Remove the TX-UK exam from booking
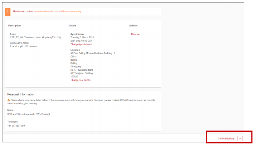This screenshot has width=254, height=146. coord(135,34)
